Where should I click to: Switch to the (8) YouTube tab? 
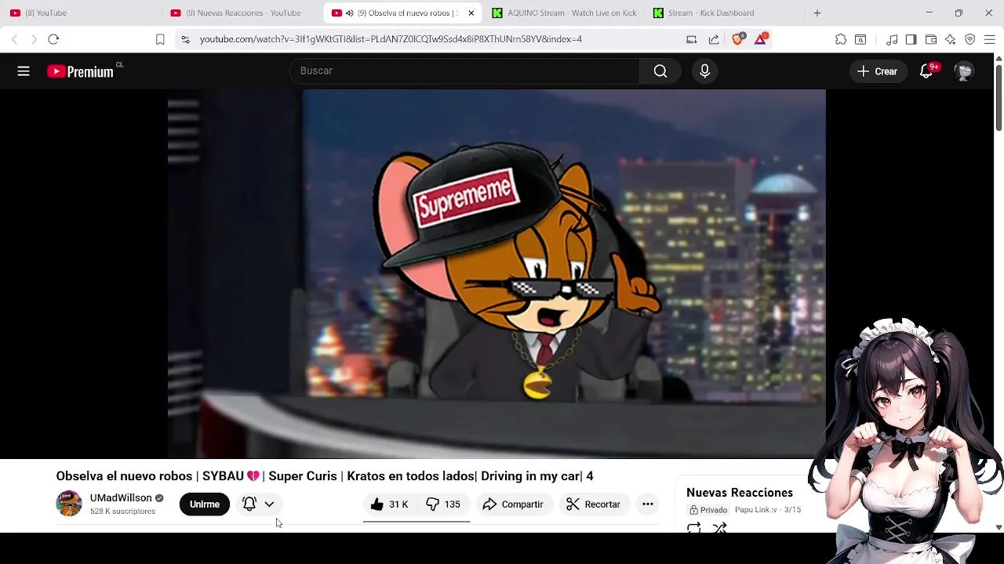pyautogui.click(x=82, y=13)
